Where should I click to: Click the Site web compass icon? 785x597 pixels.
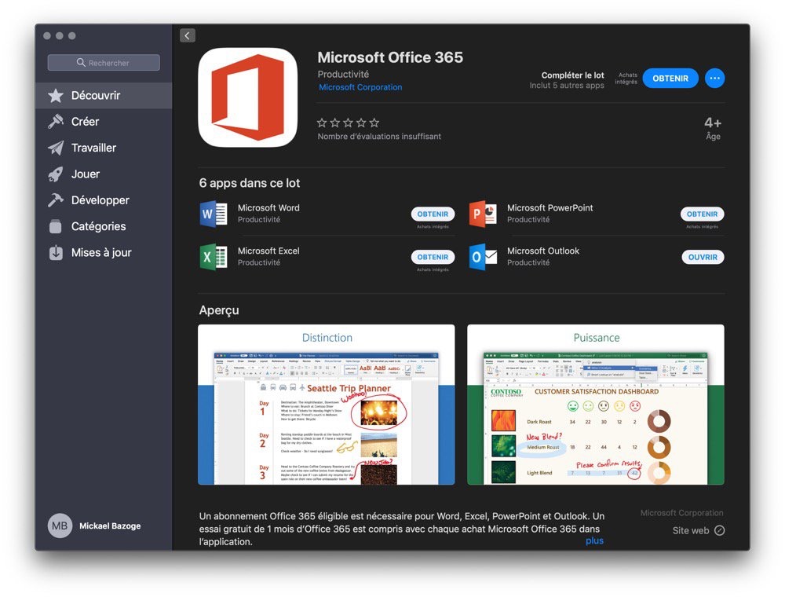point(719,530)
